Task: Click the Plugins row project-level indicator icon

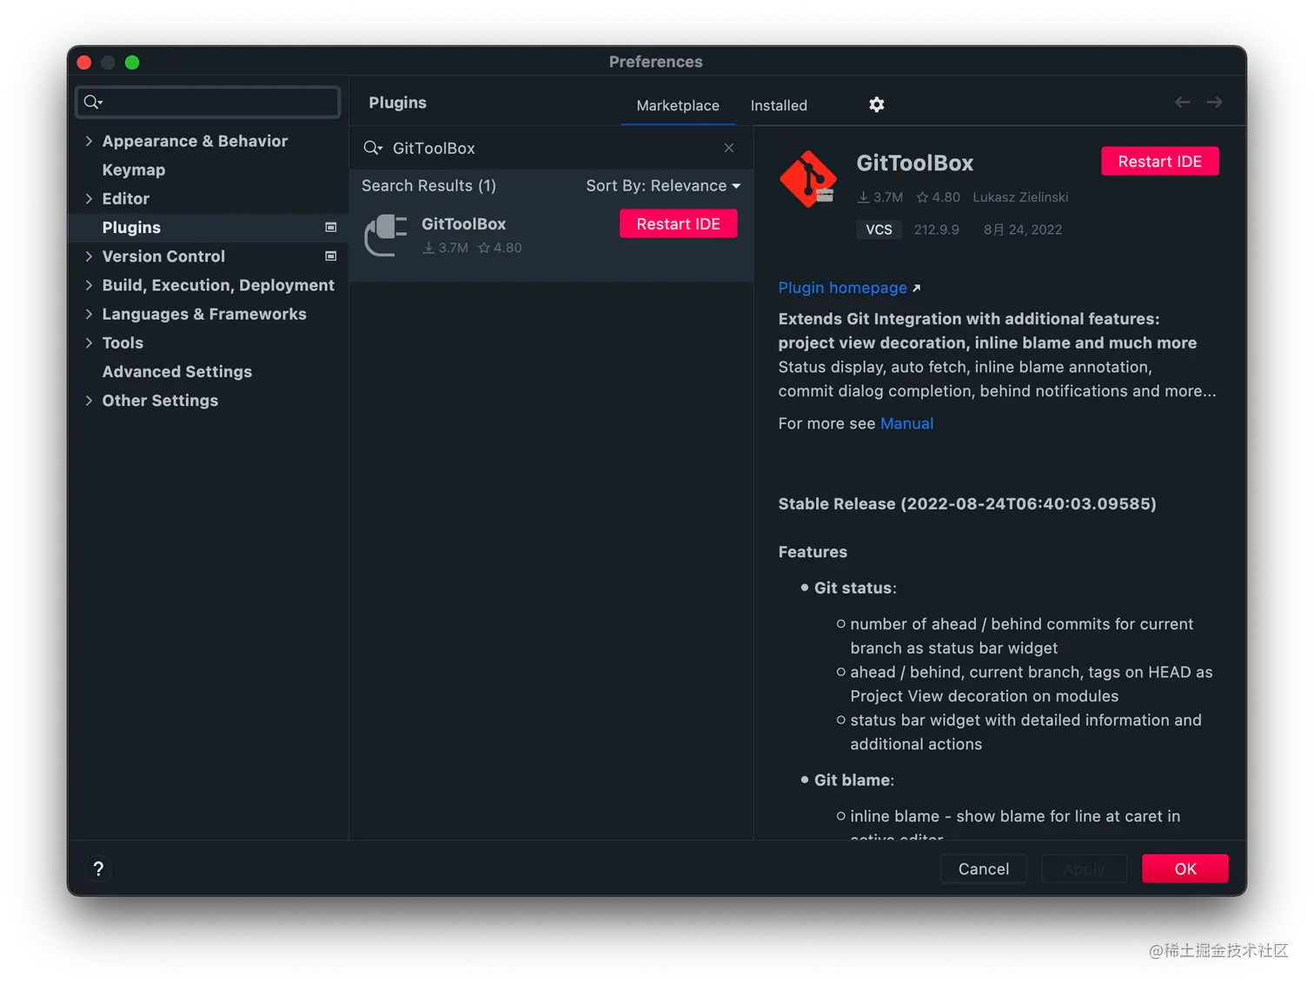Action: point(330,227)
